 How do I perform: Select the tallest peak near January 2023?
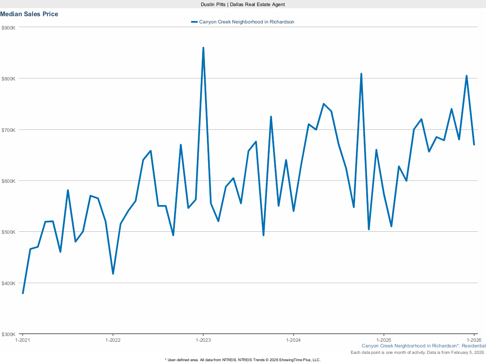point(204,47)
